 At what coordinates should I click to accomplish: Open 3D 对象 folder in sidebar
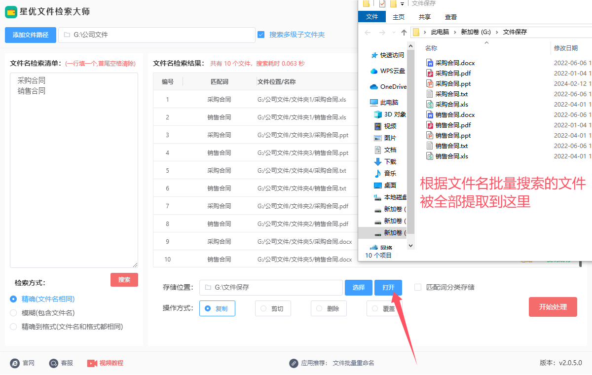(x=390, y=114)
